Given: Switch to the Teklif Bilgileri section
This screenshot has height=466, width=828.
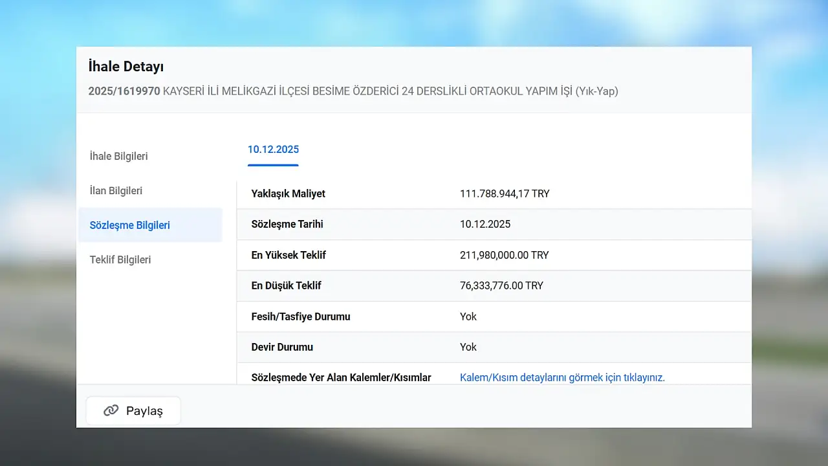Looking at the screenshot, I should coord(120,260).
